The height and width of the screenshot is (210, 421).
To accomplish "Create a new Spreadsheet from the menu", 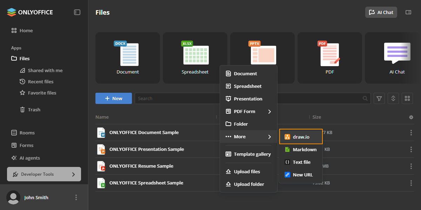I will click(248, 86).
